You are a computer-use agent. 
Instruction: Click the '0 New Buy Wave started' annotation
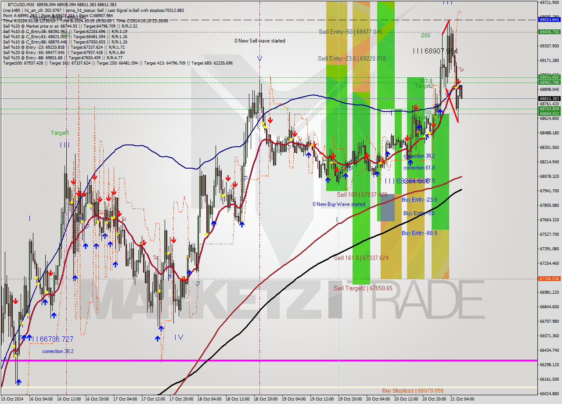339,204
